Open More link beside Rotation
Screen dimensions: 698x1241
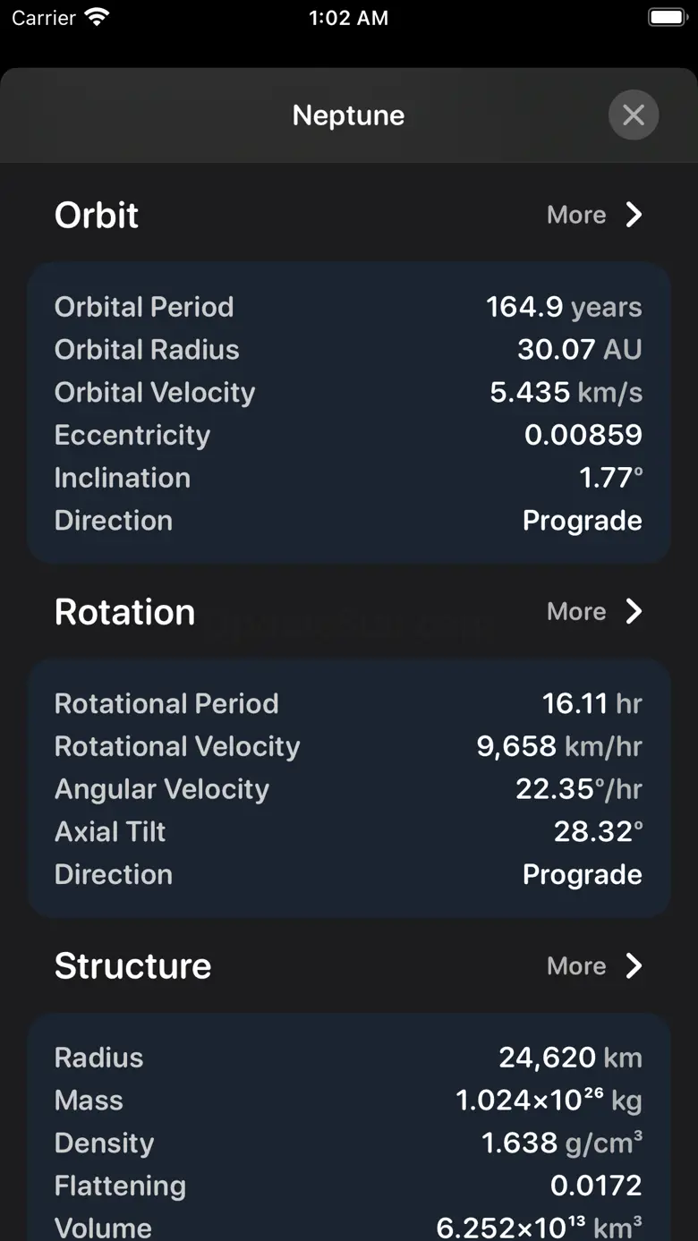click(x=576, y=612)
